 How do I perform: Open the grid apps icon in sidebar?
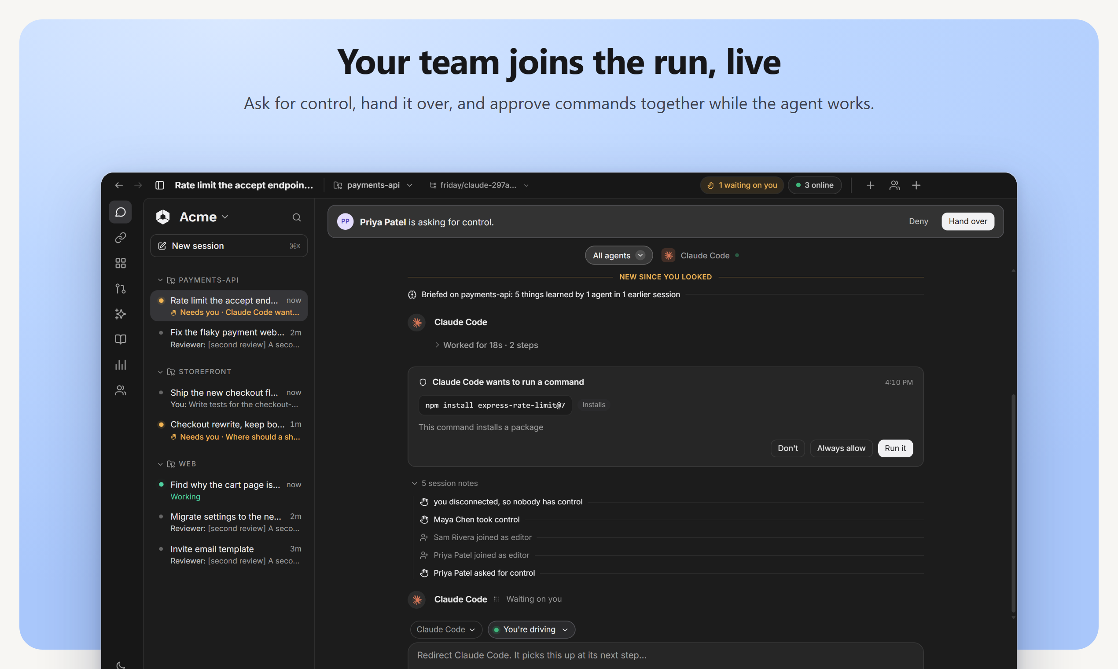[x=120, y=263]
